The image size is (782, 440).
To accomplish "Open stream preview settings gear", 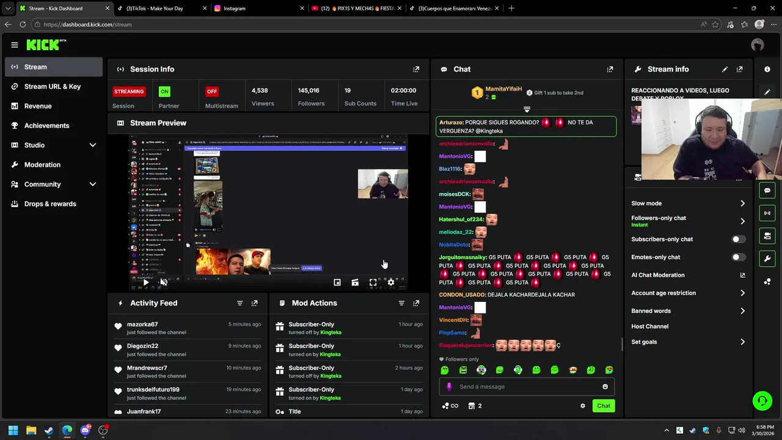I will point(391,282).
